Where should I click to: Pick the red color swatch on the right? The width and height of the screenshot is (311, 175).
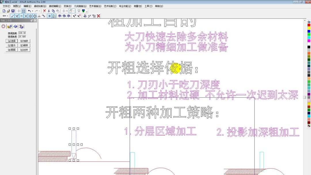click(x=309, y=25)
